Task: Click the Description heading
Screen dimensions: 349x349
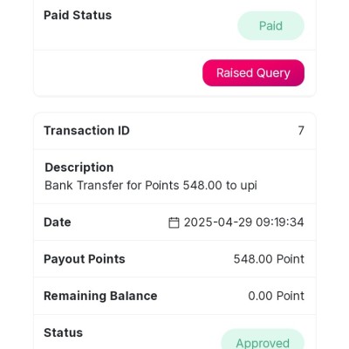Action: coord(79,168)
